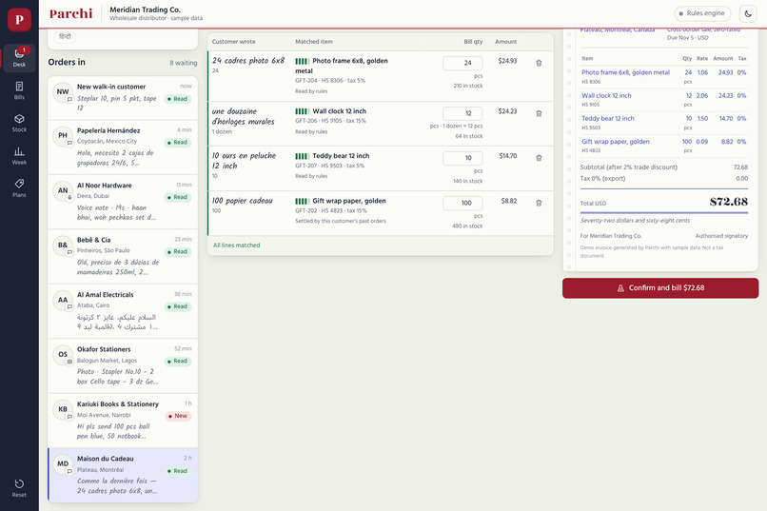The height and width of the screenshot is (511, 767).
Task: Click confidence bars beside Photo frame 6x8
Action: click(x=302, y=61)
